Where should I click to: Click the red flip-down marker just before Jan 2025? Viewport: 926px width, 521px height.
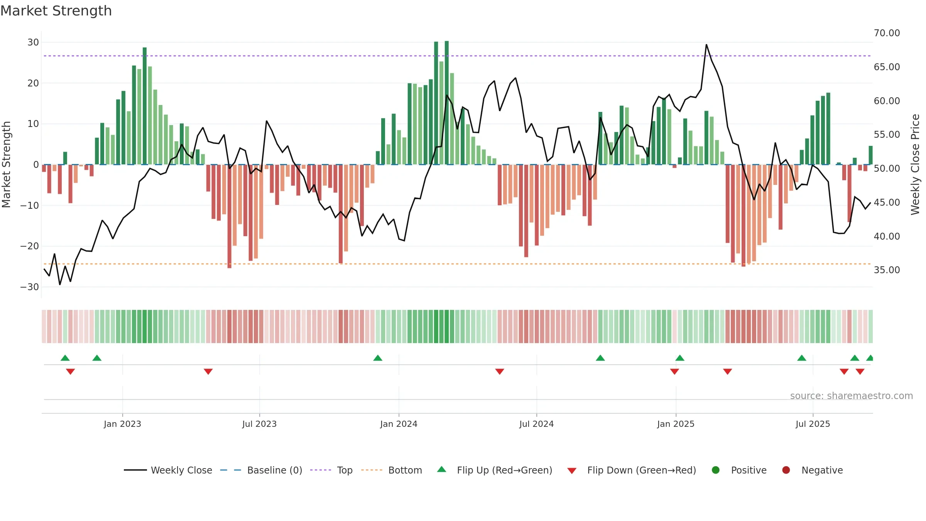click(x=674, y=372)
